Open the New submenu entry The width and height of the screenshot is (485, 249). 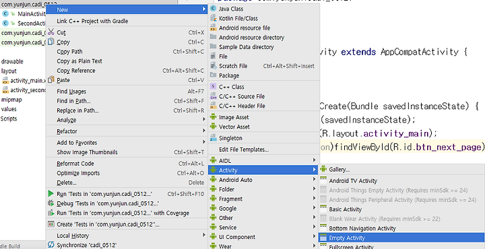[127, 9]
